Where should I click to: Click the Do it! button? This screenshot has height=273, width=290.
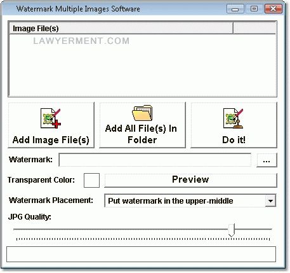(234, 125)
